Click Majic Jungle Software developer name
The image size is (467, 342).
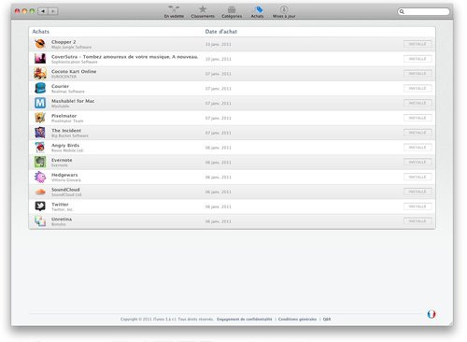(x=71, y=47)
